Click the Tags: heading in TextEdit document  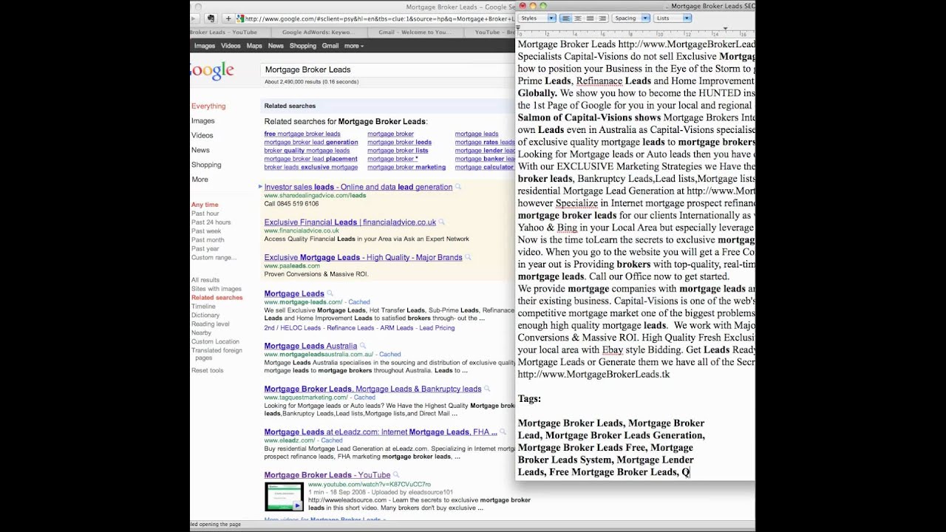click(529, 399)
